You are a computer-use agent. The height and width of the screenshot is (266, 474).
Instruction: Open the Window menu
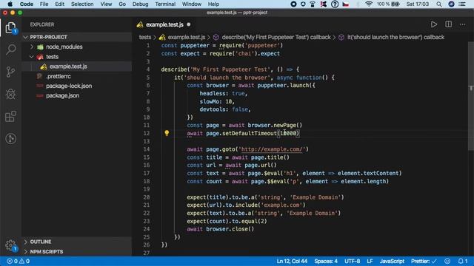coord(192,4)
